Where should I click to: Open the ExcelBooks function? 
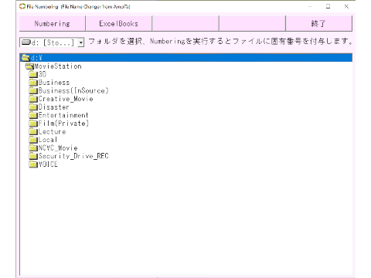[x=119, y=23]
